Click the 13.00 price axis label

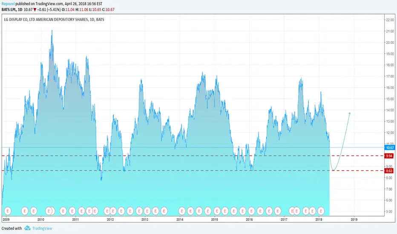pos(390,121)
